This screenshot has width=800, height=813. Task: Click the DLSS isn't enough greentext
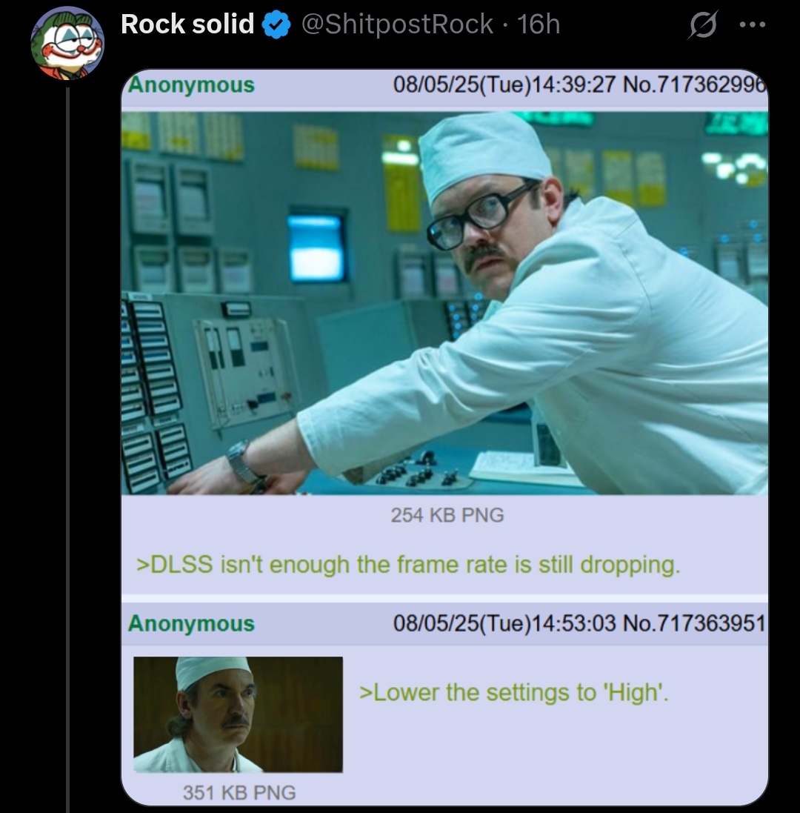pyautogui.click(x=407, y=565)
